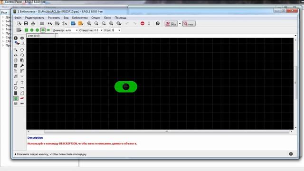This screenshot has height=171, width=304.
Task: Choose the long pad shape
Action: (43, 30)
